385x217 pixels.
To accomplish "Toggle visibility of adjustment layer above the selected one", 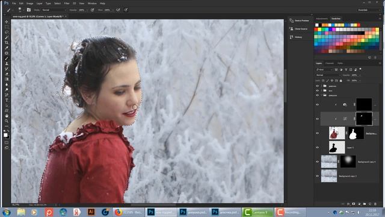I will point(317,104).
